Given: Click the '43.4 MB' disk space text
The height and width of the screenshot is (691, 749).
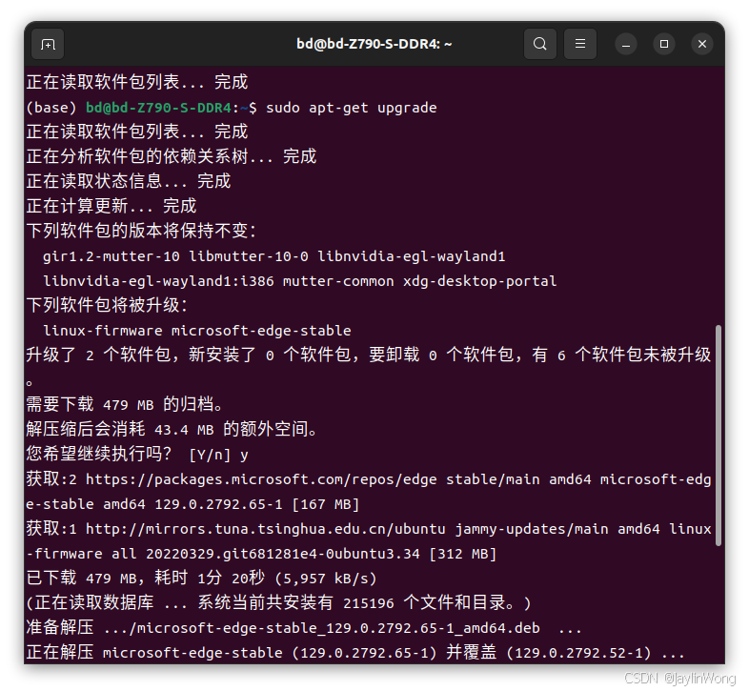Looking at the screenshot, I should tap(184, 430).
